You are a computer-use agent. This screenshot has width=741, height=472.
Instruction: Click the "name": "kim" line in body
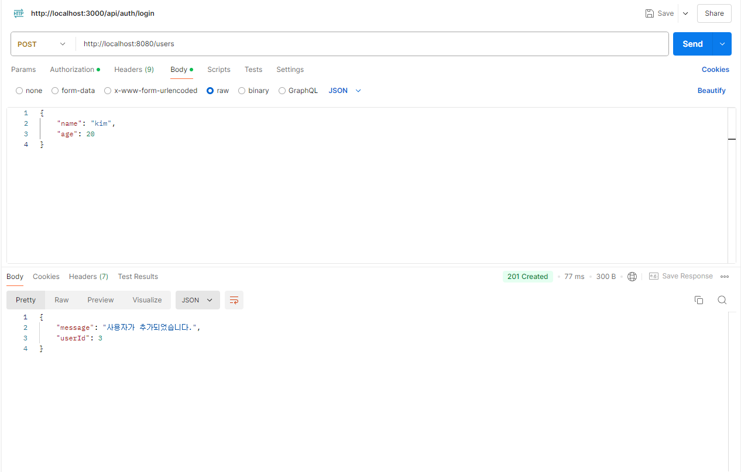pyautogui.click(x=86, y=123)
